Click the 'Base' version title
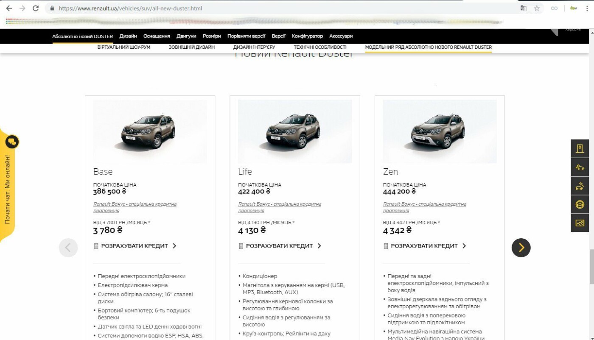The height and width of the screenshot is (340, 594). pos(103,172)
